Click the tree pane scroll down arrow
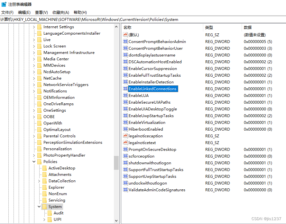Screen dimensions: 286x224 click(116, 221)
